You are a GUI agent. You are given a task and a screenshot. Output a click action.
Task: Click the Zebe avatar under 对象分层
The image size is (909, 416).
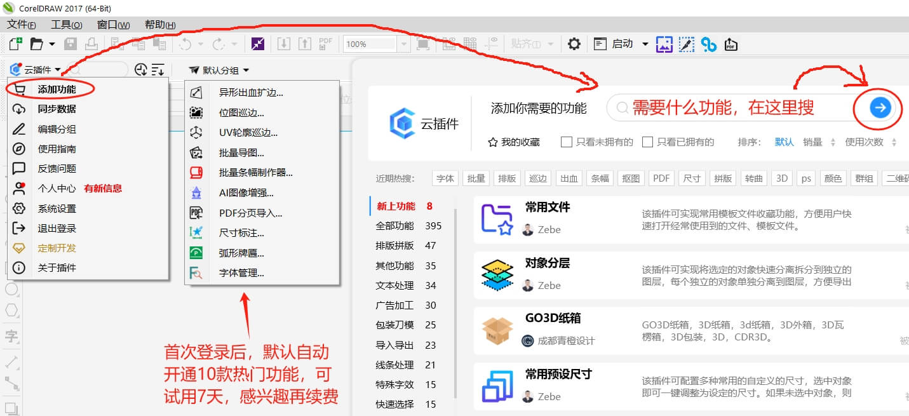click(x=528, y=286)
